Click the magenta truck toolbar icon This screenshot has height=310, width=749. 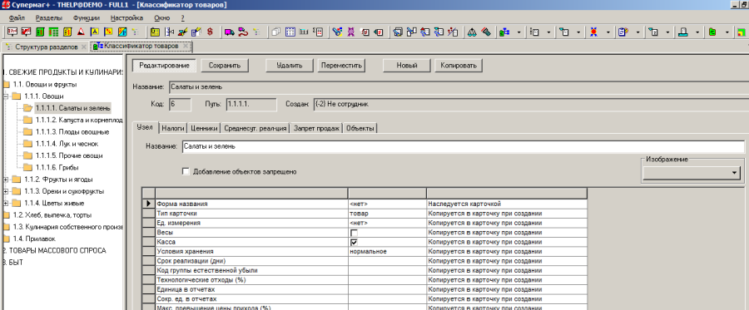point(230,32)
